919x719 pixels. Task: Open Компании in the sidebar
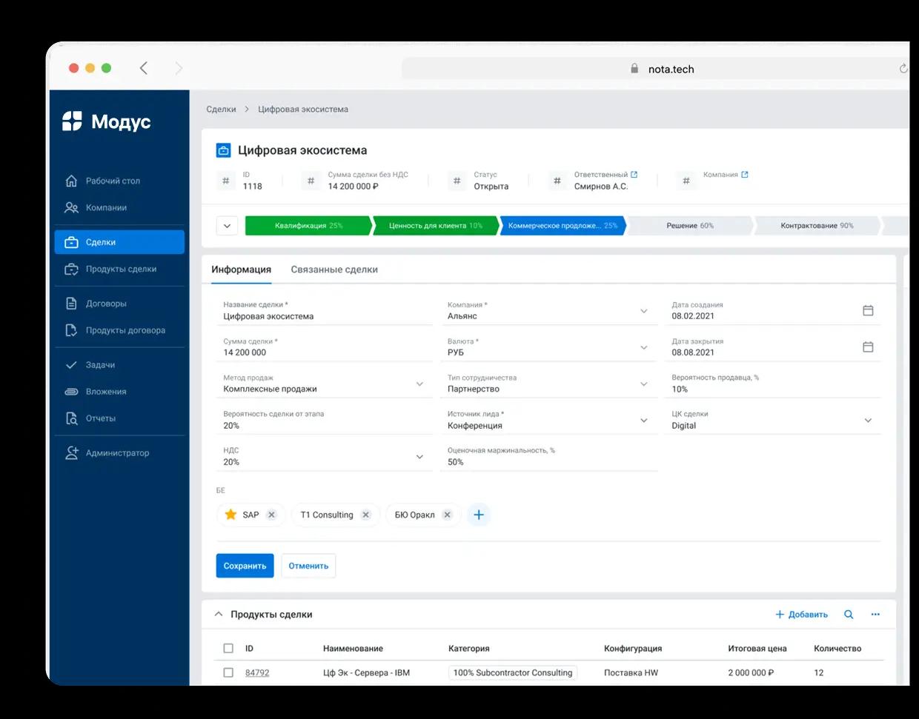click(119, 207)
